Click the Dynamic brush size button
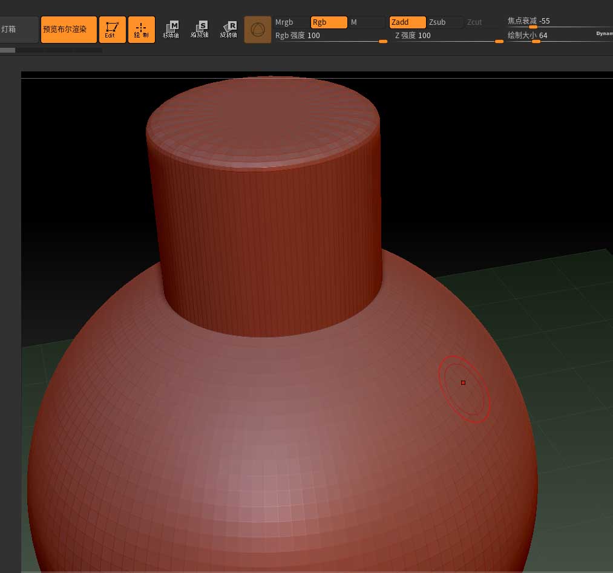 pyautogui.click(x=603, y=34)
